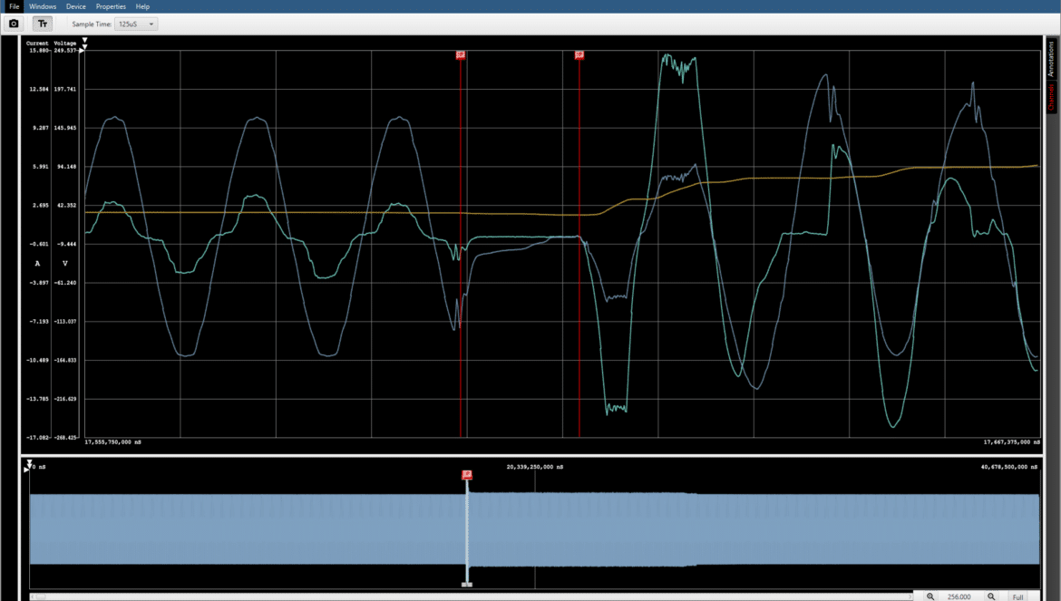Screen dimensions: 1061x601
Task: Click the A unit label on current axis
Action: tap(37, 264)
